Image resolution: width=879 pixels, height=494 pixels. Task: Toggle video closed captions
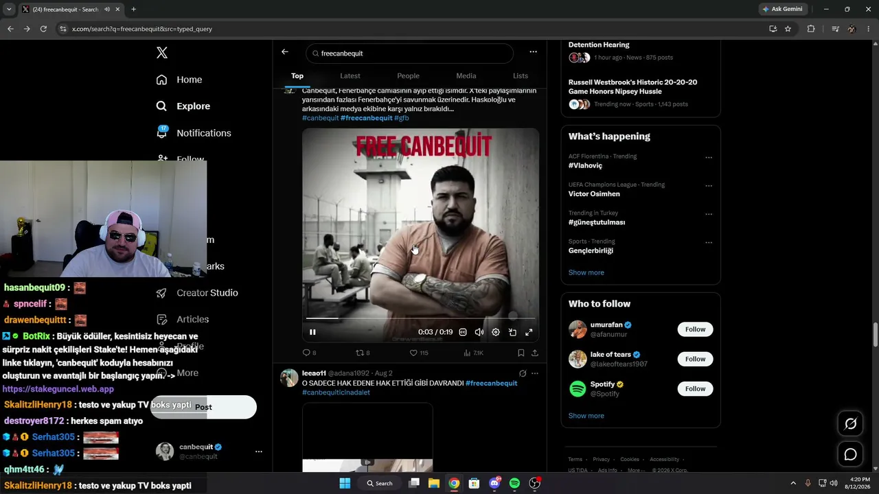[x=463, y=332]
